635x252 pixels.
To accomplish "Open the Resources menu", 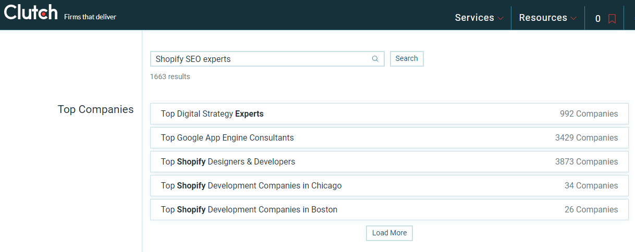I will pyautogui.click(x=548, y=18).
